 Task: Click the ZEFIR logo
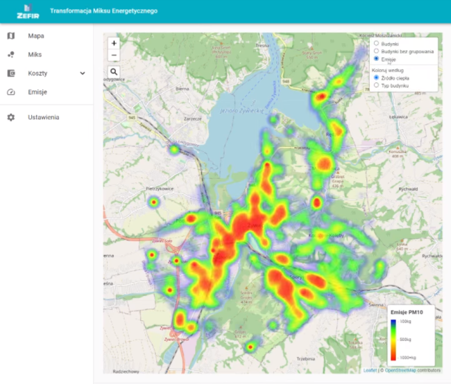pos(28,12)
